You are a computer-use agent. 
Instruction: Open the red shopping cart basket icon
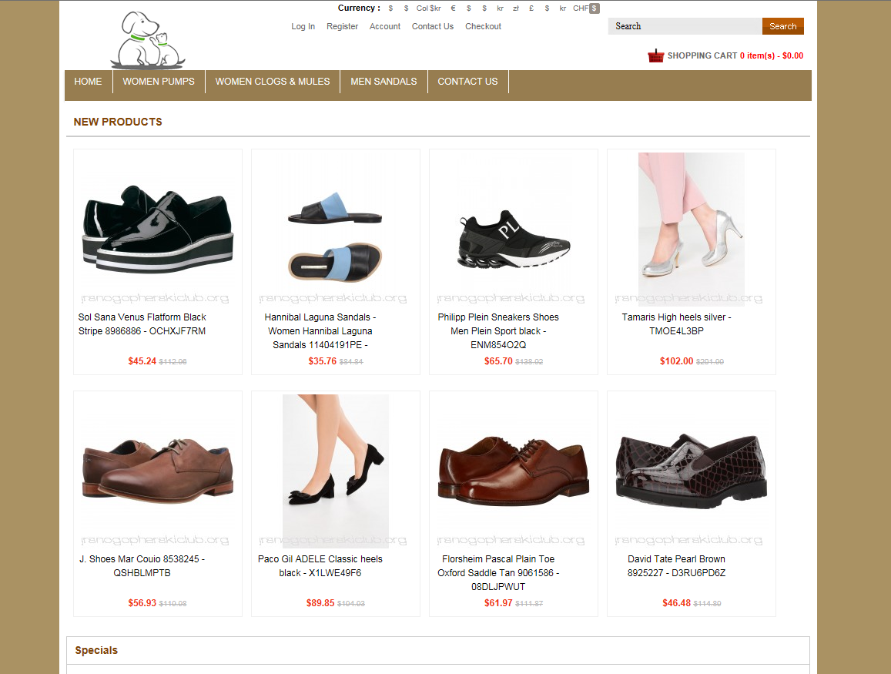(x=656, y=55)
